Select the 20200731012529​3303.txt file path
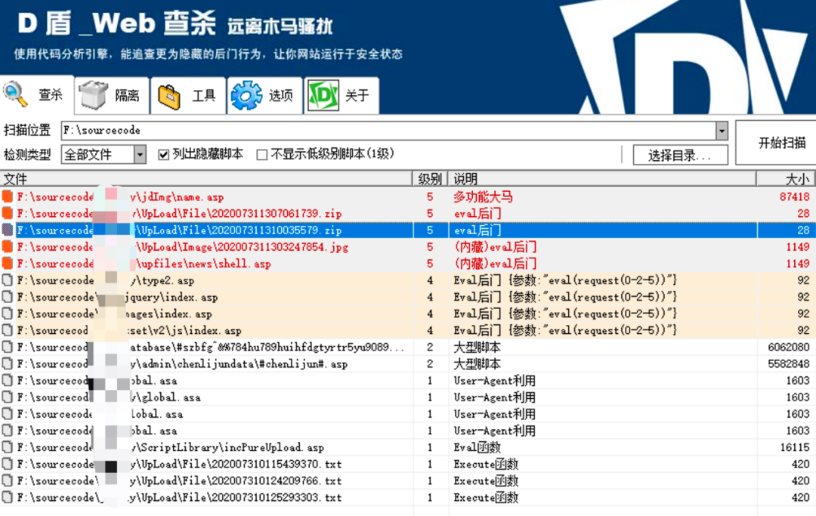This screenshot has height=516, width=816. pos(179,497)
